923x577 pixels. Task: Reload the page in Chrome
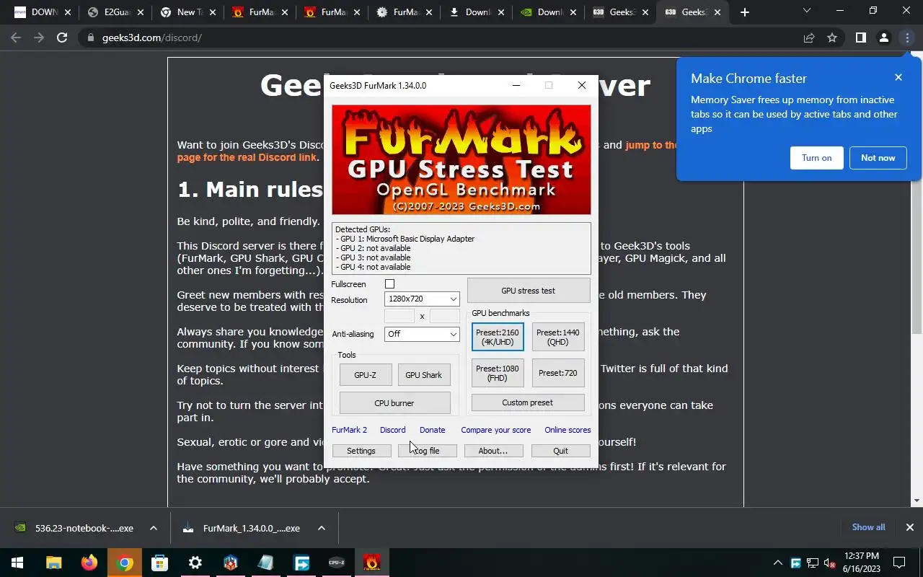pos(62,38)
